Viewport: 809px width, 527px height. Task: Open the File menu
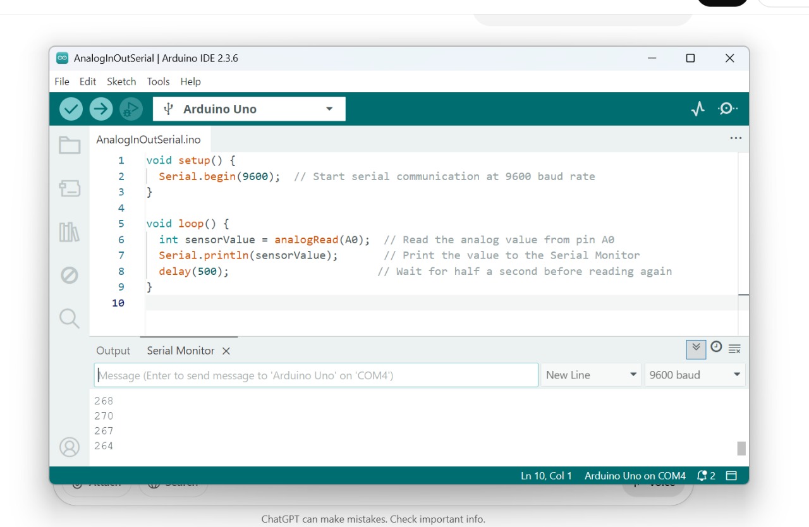[x=62, y=82]
